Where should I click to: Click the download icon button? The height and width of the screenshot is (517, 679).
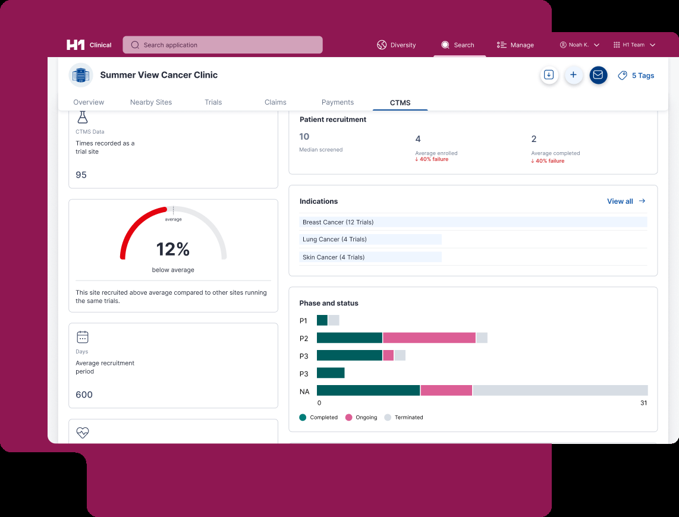pyautogui.click(x=549, y=75)
